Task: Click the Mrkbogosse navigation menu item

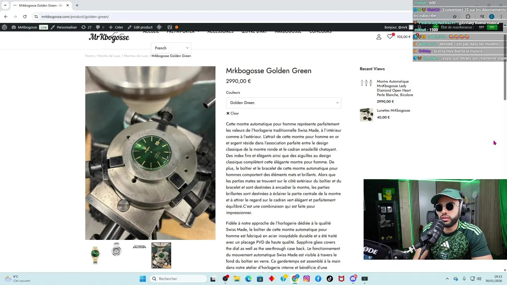Action: pyautogui.click(x=288, y=32)
